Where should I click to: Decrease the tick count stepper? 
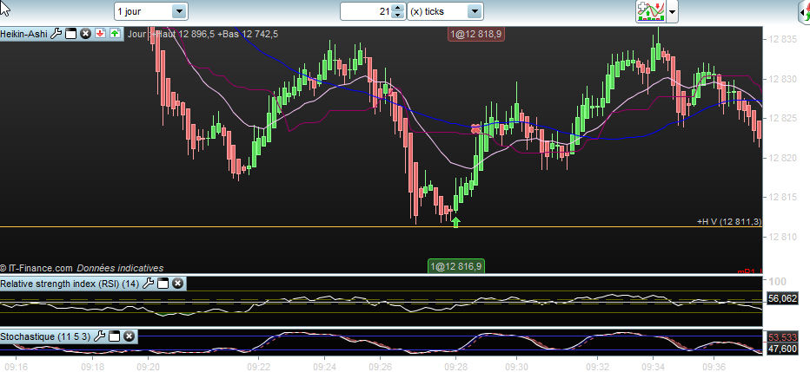pos(397,15)
